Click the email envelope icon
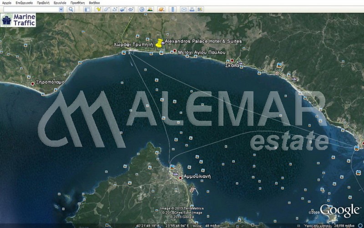 pos(184,9)
